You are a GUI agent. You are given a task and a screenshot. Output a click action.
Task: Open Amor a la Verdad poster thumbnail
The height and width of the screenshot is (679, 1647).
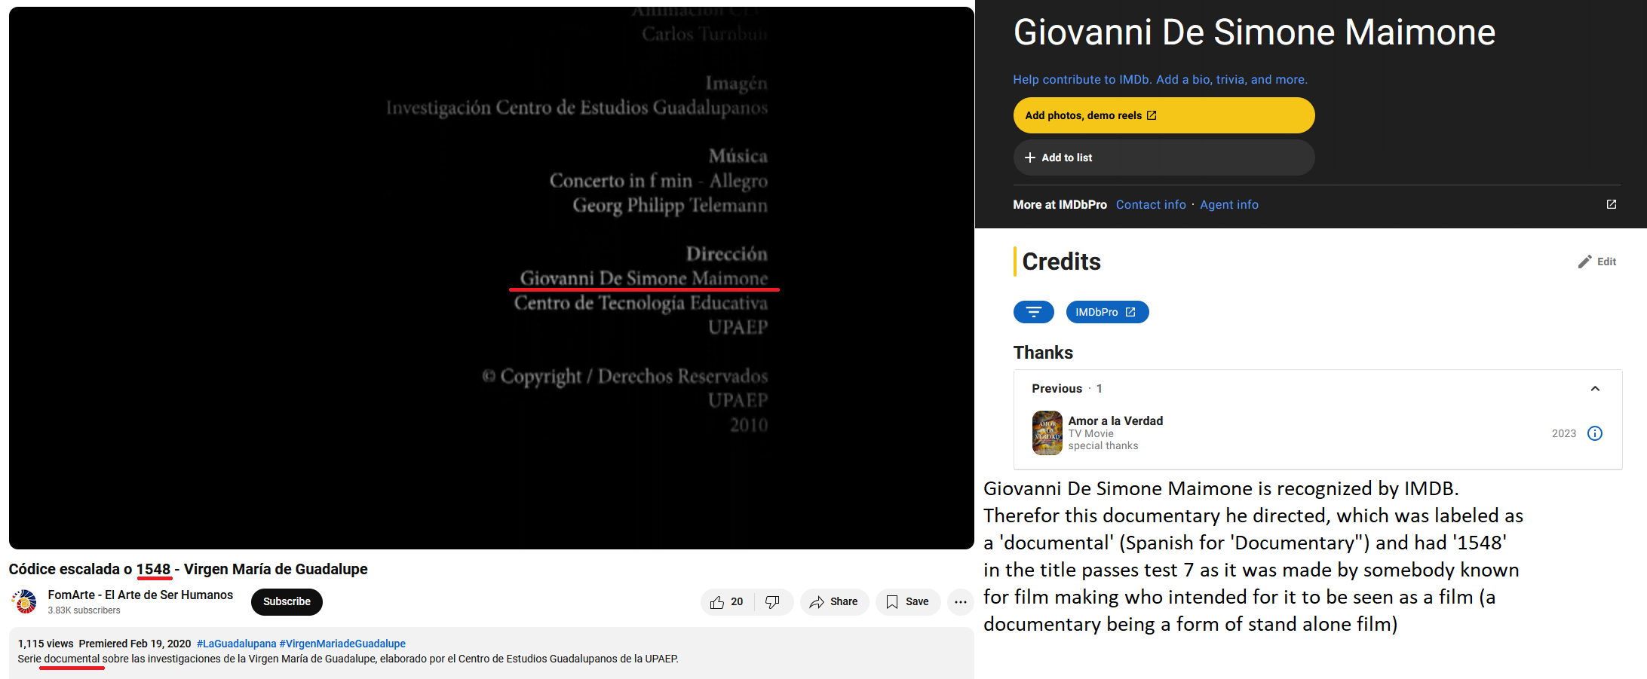click(1047, 433)
